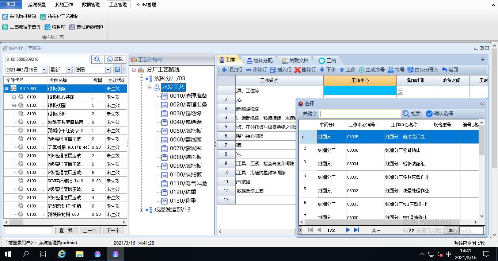This screenshot has height=261, width=498.
Task: Click 插入行 toolbar button
Action: pos(281,70)
